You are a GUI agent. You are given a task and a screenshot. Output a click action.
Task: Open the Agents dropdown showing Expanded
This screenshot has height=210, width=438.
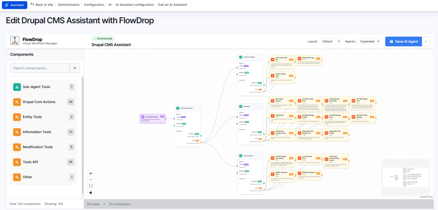369,41
